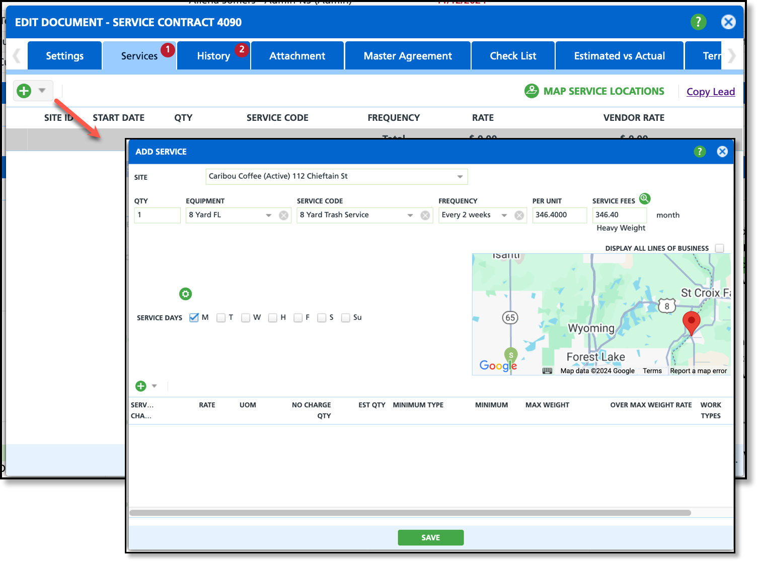Expand the Site dropdown for Caribou Coffee
The image size is (759, 562).
460,177
